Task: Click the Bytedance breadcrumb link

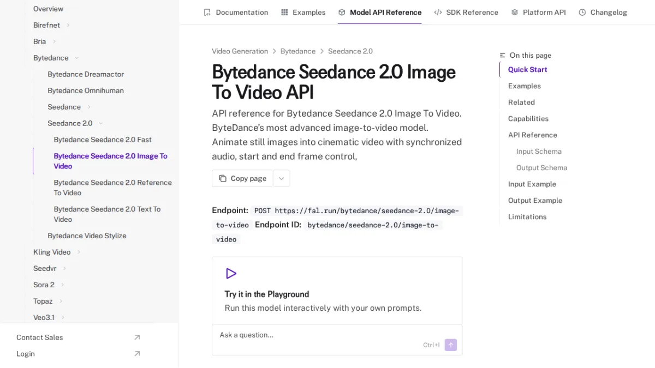Action: (298, 51)
